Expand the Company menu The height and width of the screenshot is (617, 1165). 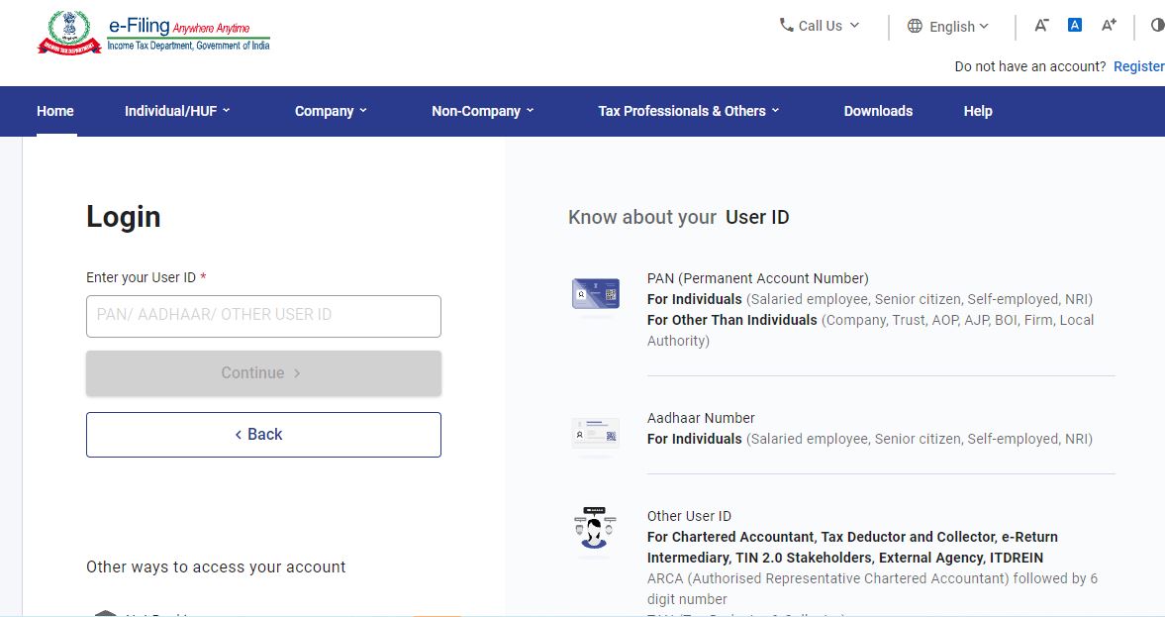click(331, 111)
